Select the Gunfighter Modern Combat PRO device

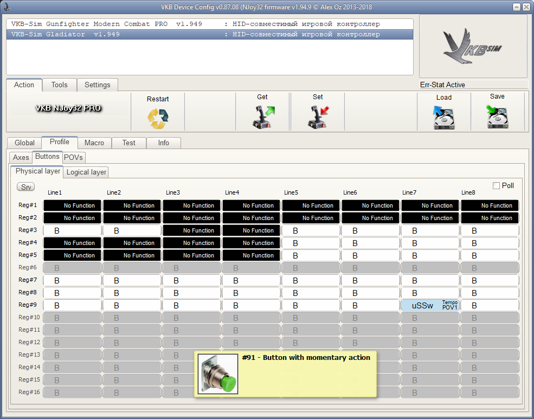tap(209, 24)
